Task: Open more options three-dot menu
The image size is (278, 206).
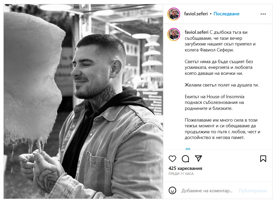Action: tap(263, 14)
